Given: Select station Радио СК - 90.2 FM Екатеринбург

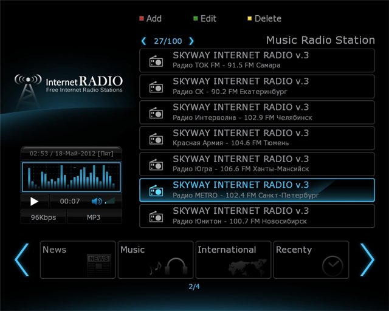Looking at the screenshot, I should tap(257, 86).
